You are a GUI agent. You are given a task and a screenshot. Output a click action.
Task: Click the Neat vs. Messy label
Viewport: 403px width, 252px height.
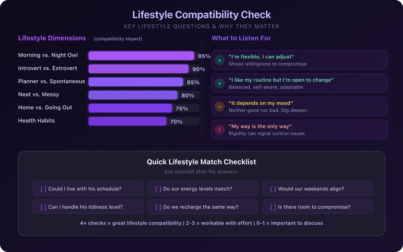pyautogui.click(x=39, y=94)
